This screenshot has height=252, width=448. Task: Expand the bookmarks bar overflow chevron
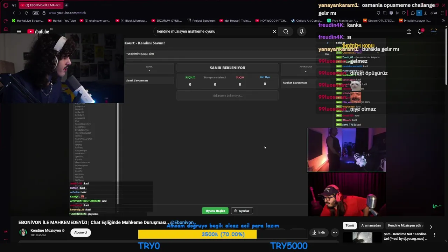(x=444, y=21)
